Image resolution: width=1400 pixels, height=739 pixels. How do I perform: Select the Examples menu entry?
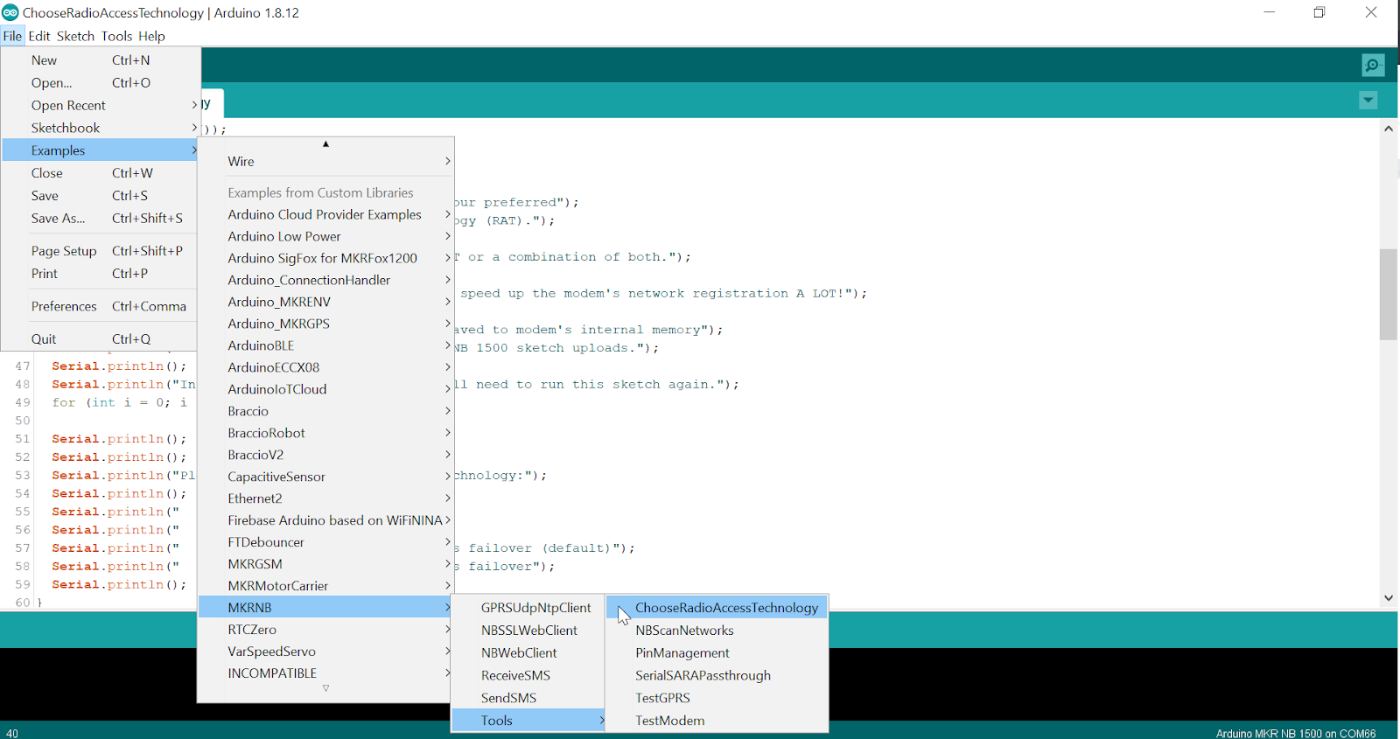(101, 150)
